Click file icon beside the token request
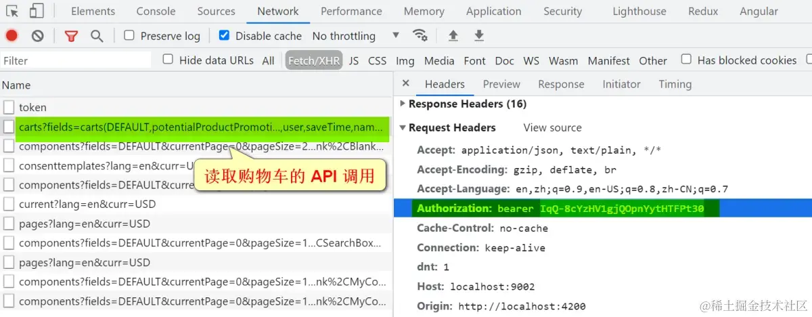Screen dimensions: 812x317 click(9, 107)
